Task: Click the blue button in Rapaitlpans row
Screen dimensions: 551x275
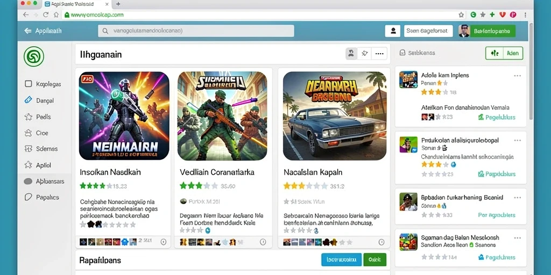Action: 341,259
